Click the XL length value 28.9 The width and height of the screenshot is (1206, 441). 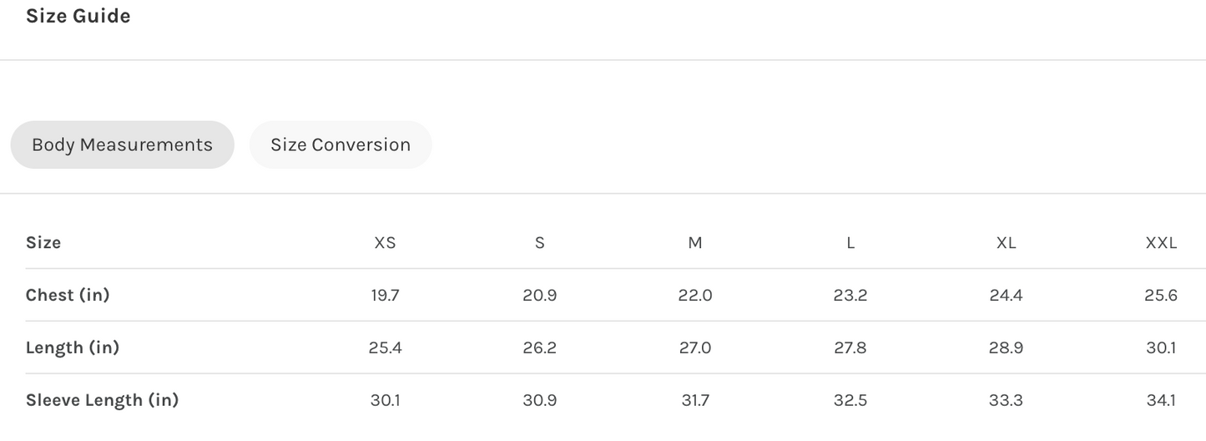coord(1006,347)
